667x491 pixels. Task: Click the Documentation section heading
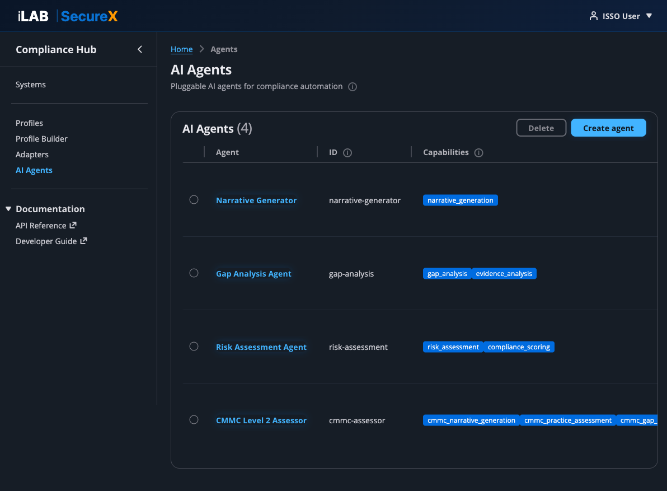[50, 209]
